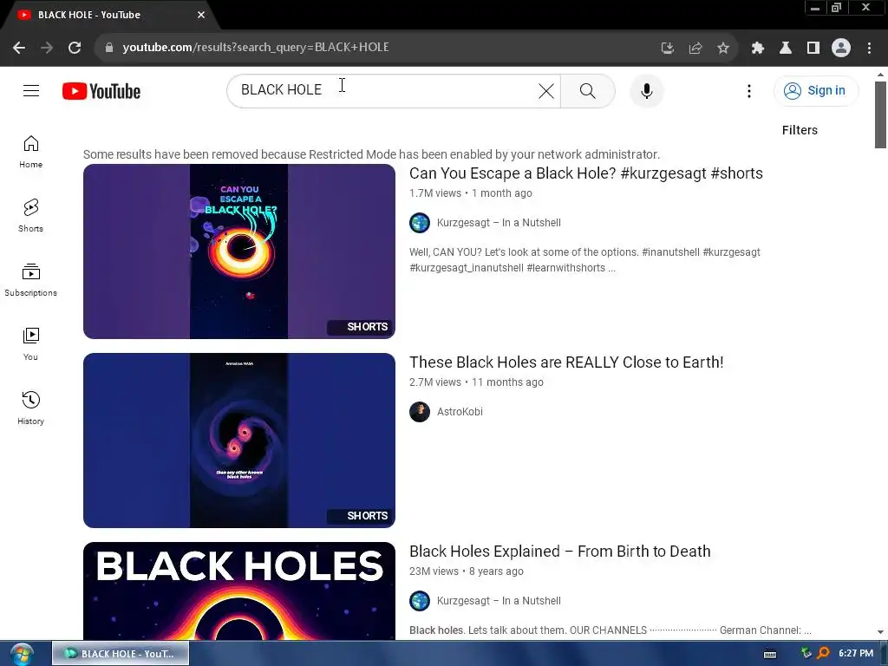Click the BLACK HOLES thumbnail

[239, 591]
